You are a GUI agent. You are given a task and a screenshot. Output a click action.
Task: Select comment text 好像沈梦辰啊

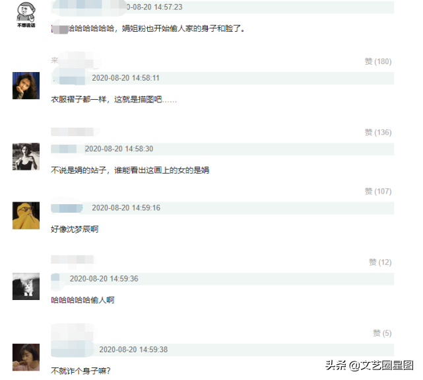coord(75,229)
